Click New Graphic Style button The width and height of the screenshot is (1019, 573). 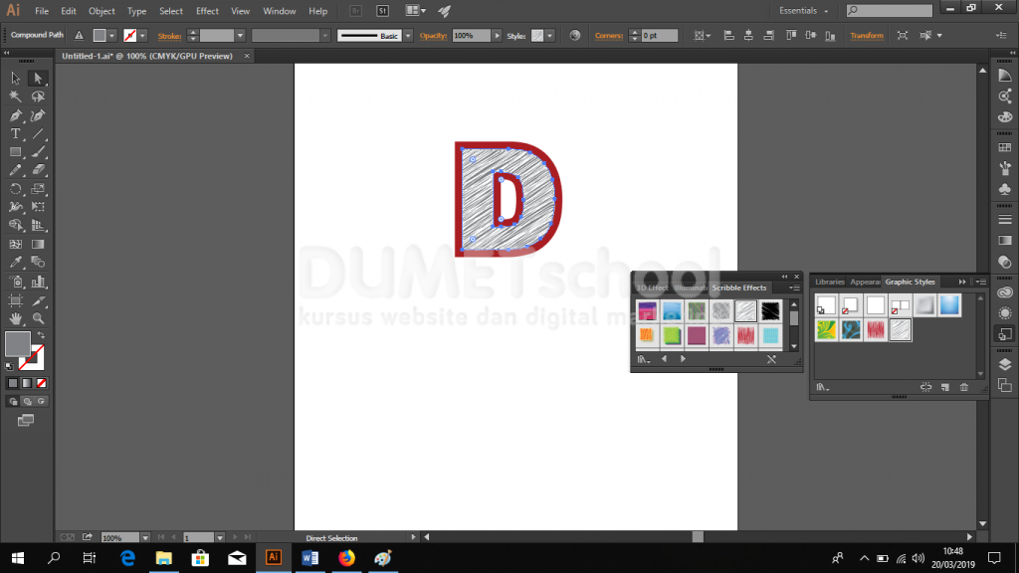click(x=945, y=387)
